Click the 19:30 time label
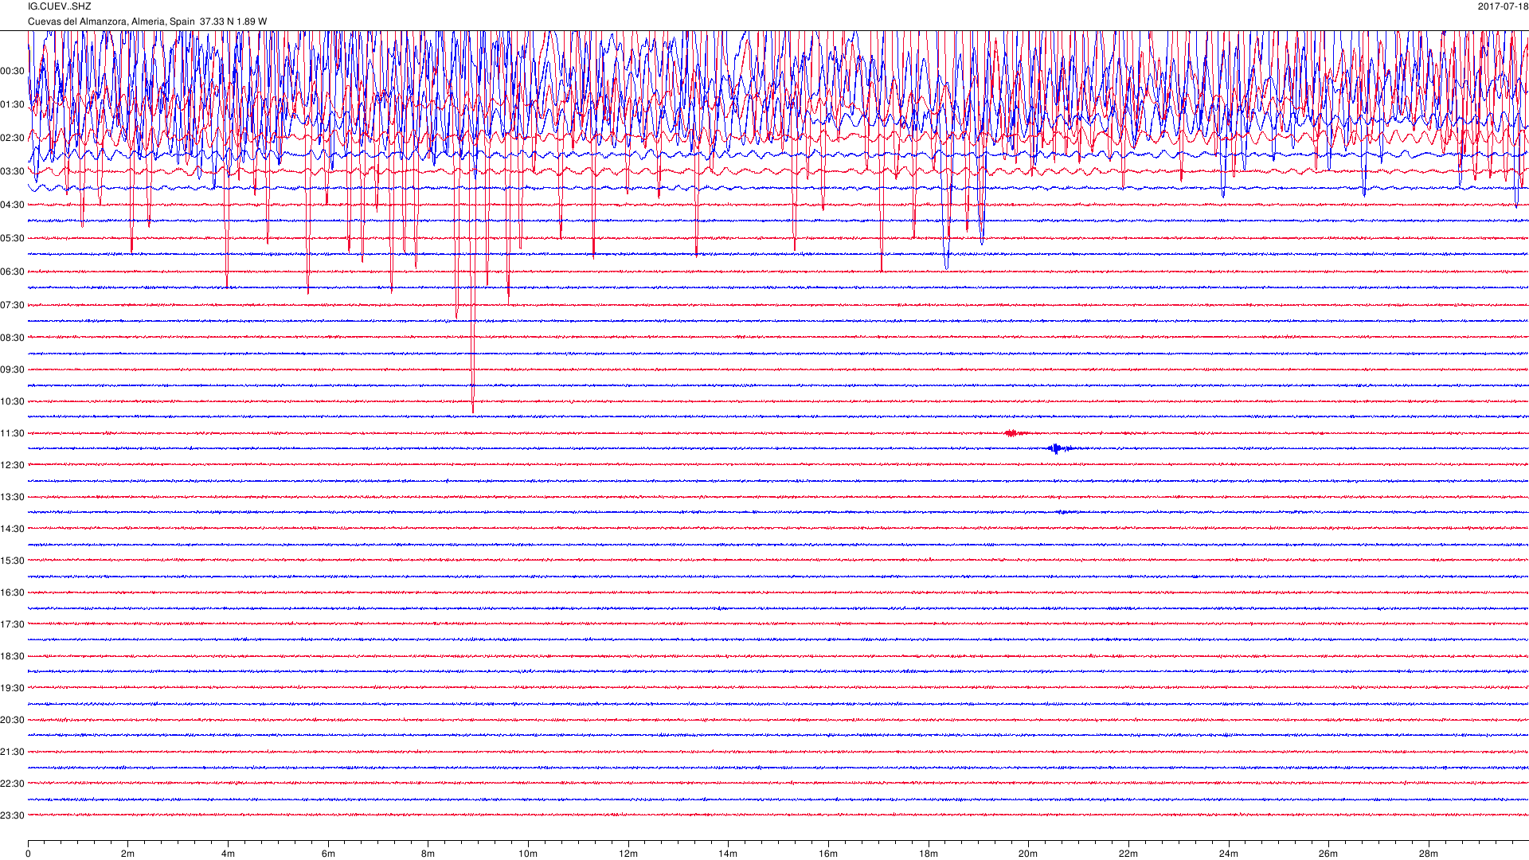Screen dimensions: 1529x860 click(x=12, y=689)
